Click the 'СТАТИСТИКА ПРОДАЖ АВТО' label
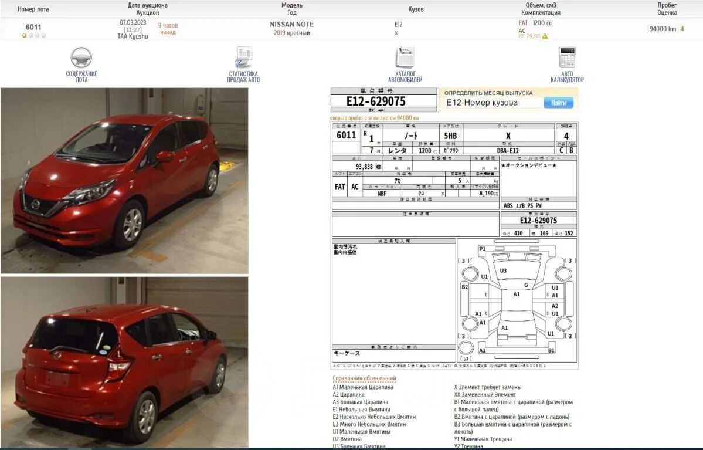The height and width of the screenshot is (450, 703). (243, 77)
